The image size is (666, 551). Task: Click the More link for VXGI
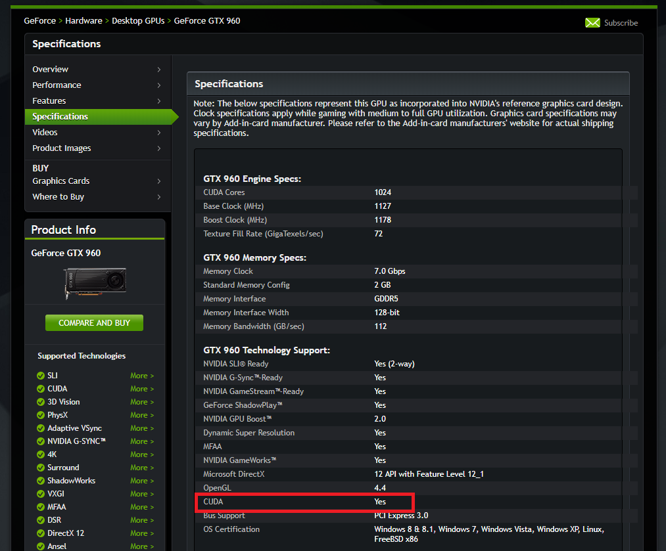(142, 494)
